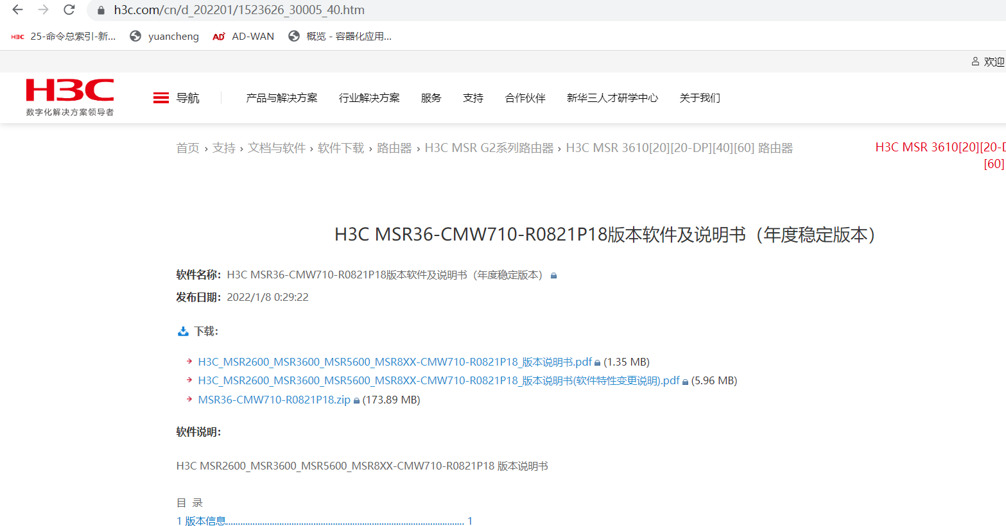This screenshot has width=1006, height=526.
Task: Open the AD-WAN bookmark
Action: click(243, 36)
